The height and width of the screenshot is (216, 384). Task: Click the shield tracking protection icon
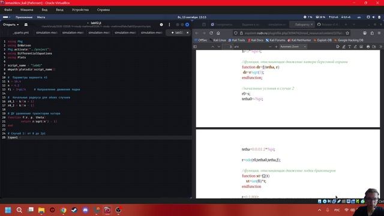(x=236, y=33)
